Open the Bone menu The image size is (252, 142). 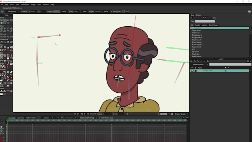[17, 5]
